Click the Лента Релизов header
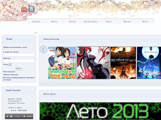 [51, 39]
